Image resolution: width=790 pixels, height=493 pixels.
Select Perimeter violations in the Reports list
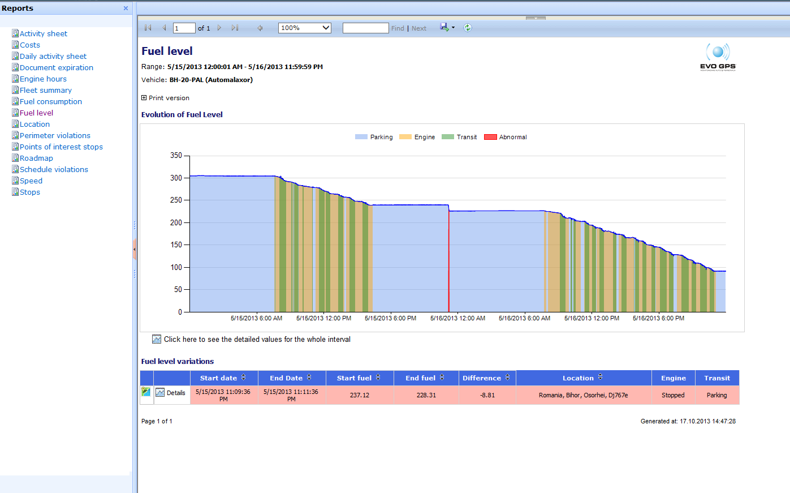(55, 135)
